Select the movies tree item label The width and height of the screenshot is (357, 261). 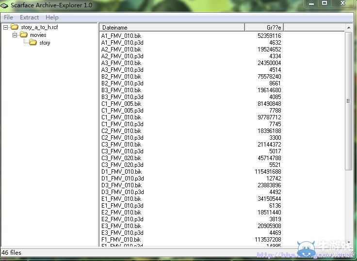(38, 35)
